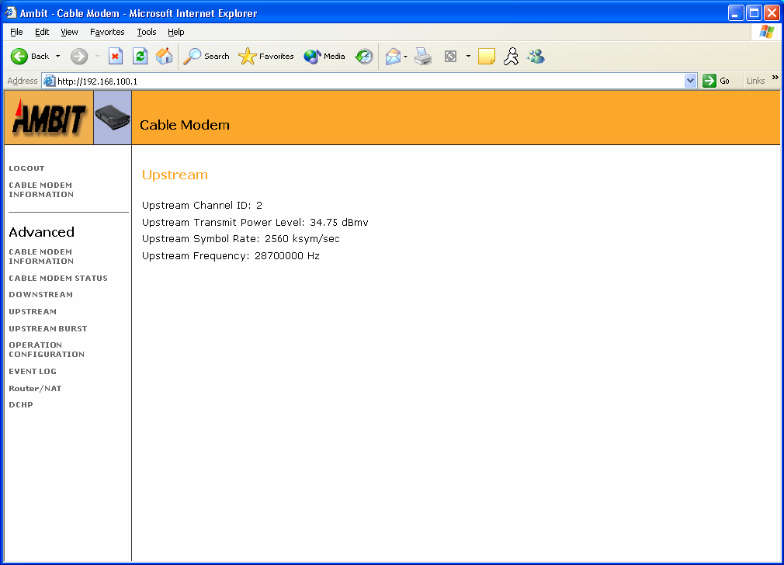The image size is (784, 565).
Task: Open the DOWNSTREAM page
Action: (41, 294)
